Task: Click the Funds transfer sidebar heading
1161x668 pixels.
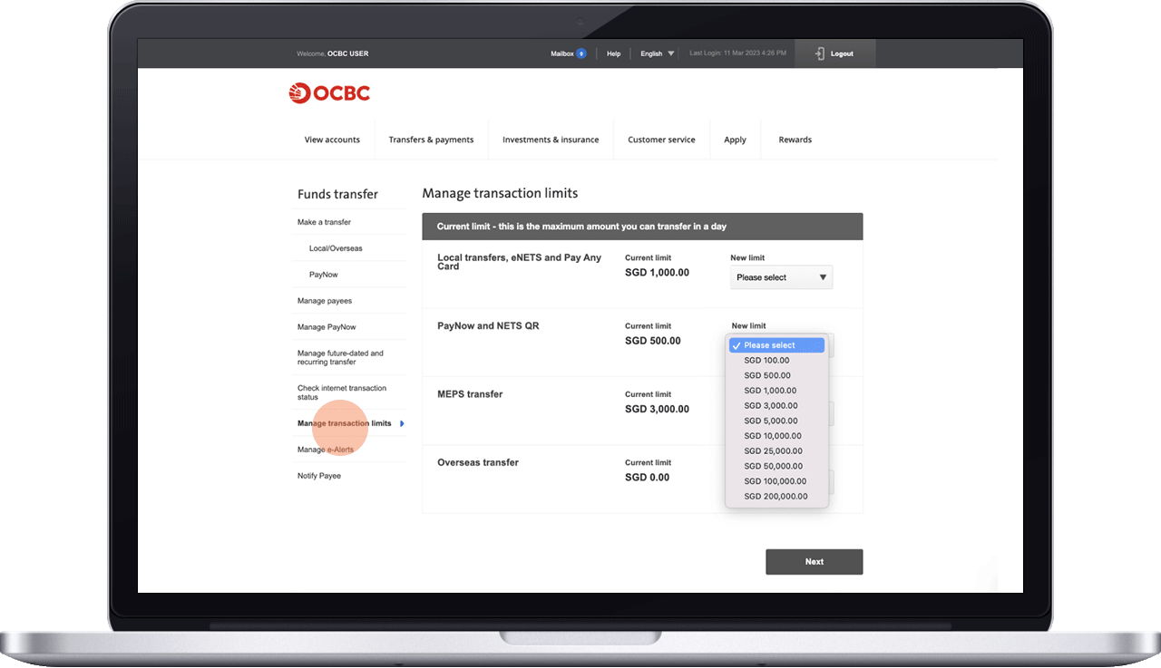Action: (x=337, y=194)
